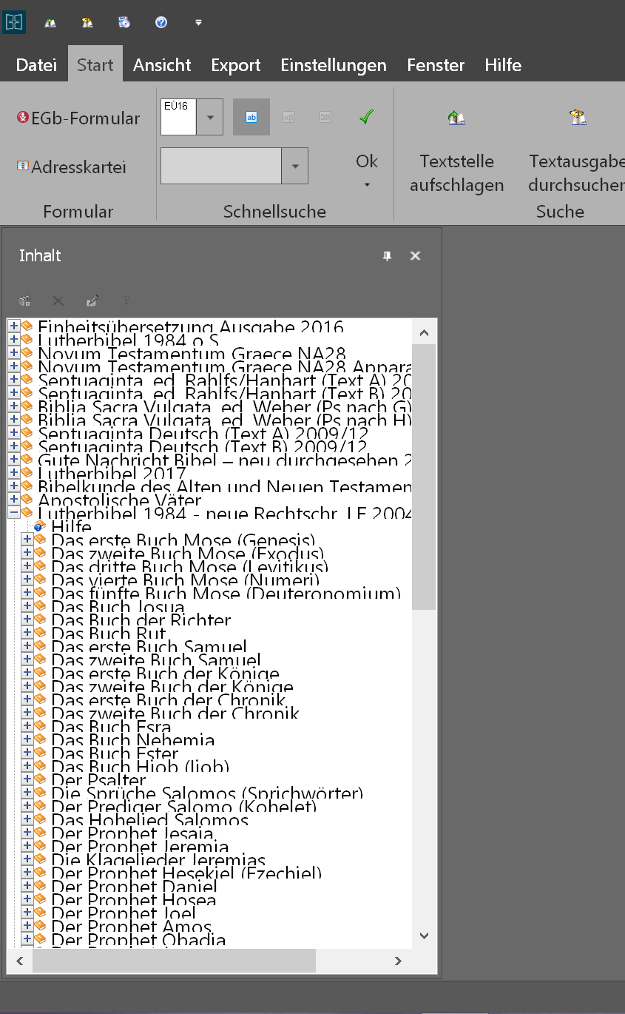The width and height of the screenshot is (625, 1014).
Task: Confirm quick search with the green checkmark
Action: pyautogui.click(x=366, y=117)
